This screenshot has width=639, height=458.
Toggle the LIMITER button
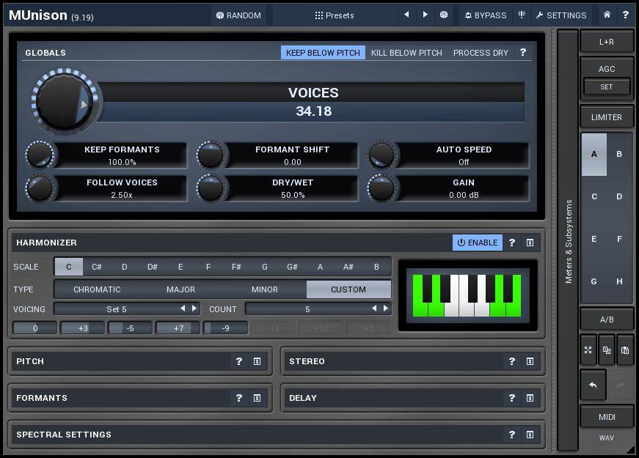pos(607,117)
